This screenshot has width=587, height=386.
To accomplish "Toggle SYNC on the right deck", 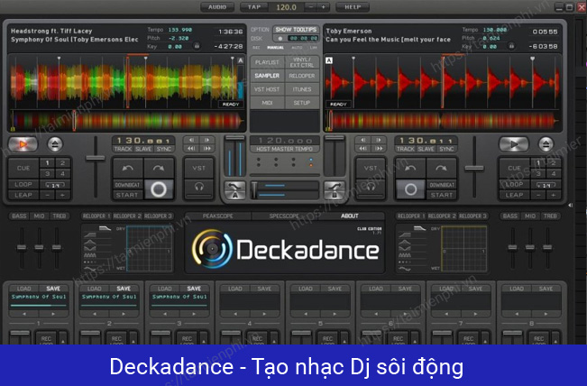I will pyautogui.click(x=446, y=149).
